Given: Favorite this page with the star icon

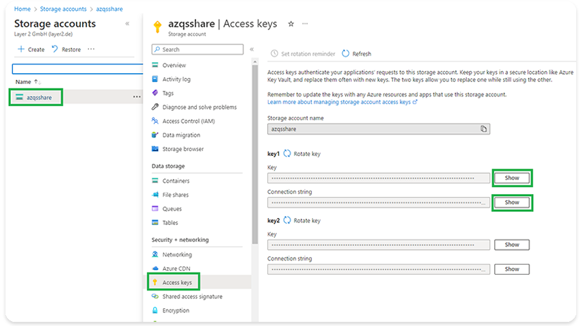Looking at the screenshot, I should [x=290, y=24].
